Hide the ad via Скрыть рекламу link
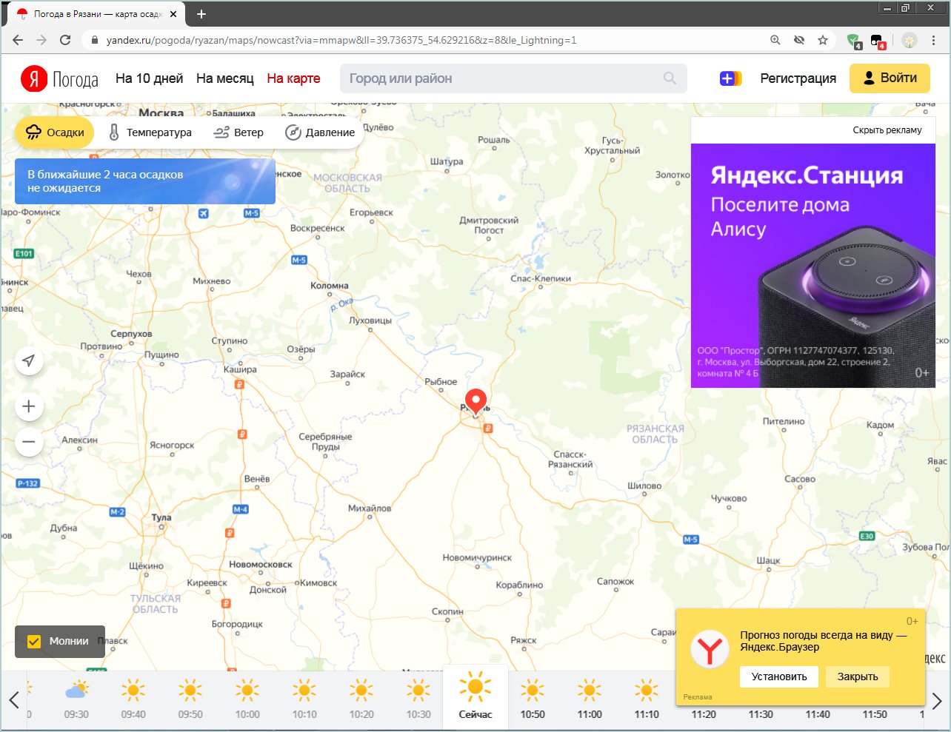The height and width of the screenshot is (732, 951). pos(886,128)
